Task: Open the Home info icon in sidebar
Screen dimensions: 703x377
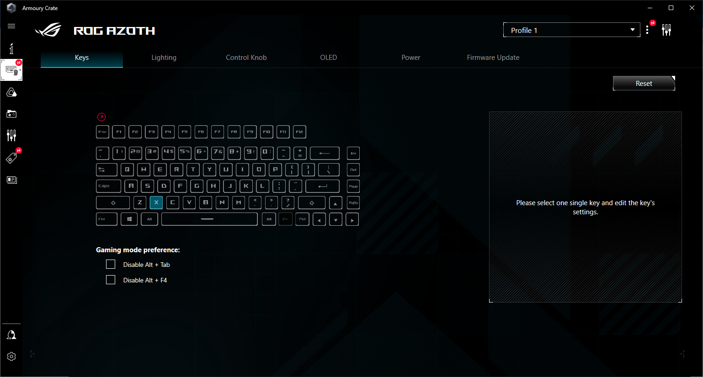Action: click(x=11, y=48)
